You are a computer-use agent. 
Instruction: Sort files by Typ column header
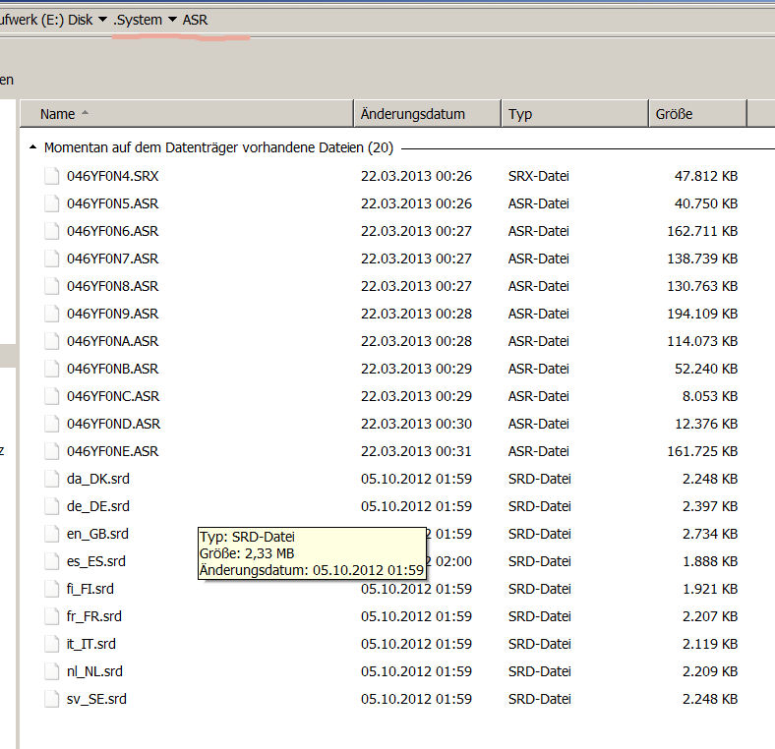[520, 114]
